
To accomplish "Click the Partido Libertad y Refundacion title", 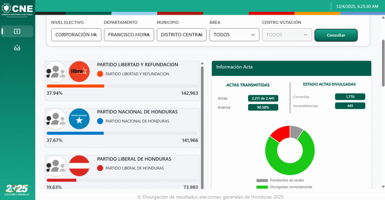I will click(x=137, y=65).
